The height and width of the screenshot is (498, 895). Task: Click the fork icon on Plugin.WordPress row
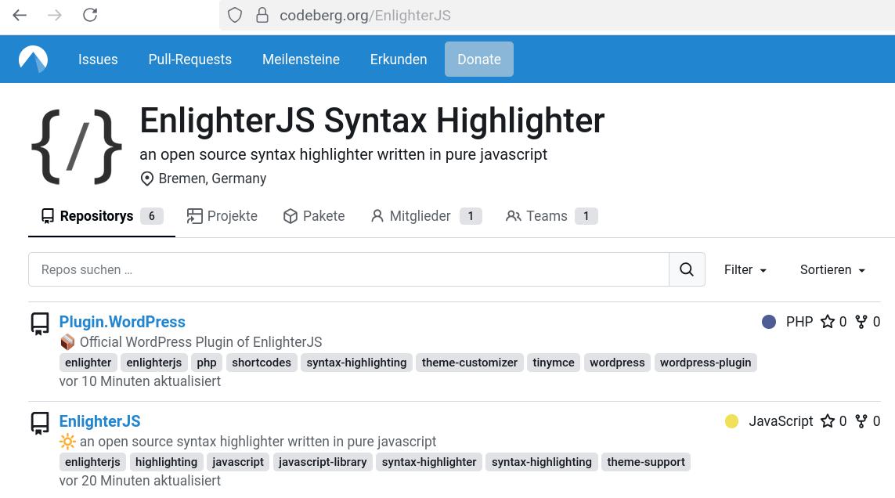pyautogui.click(x=861, y=322)
